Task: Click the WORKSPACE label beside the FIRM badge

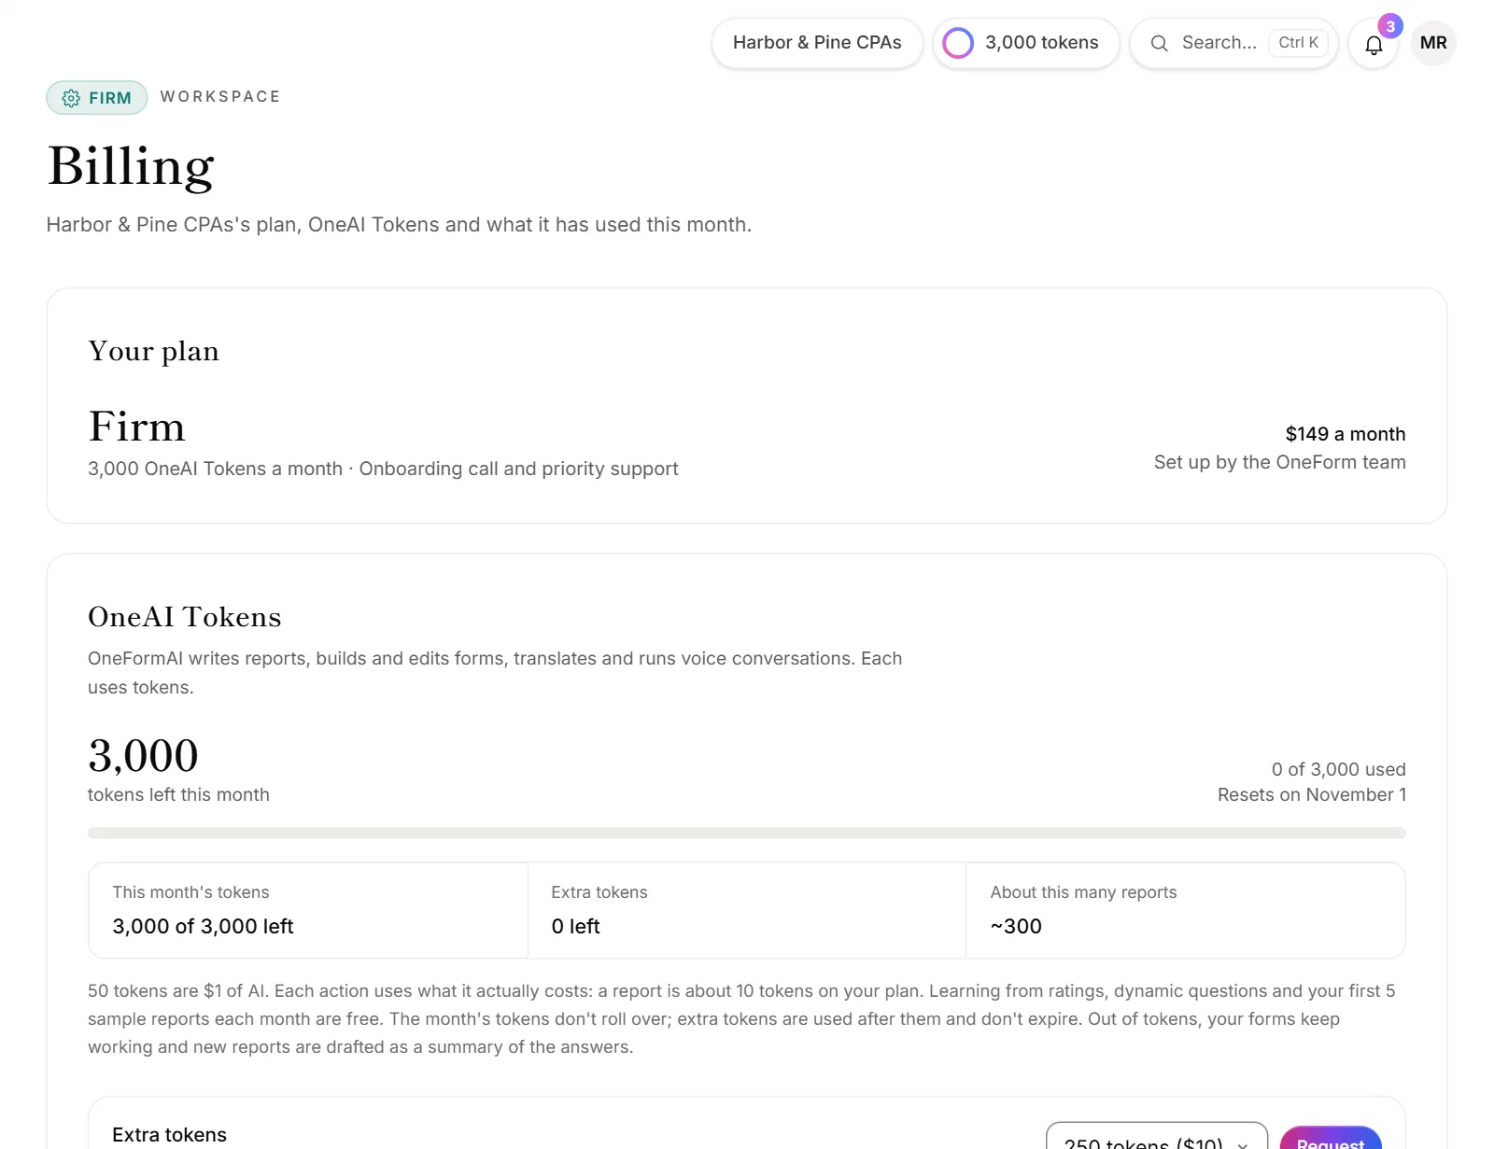Action: coord(220,96)
